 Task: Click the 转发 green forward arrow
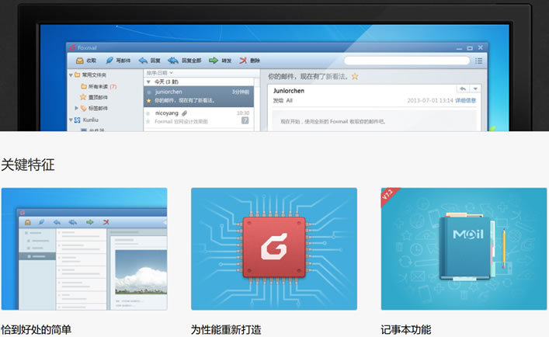214,61
